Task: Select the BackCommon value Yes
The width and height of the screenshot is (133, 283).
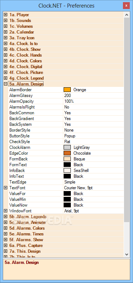Action: pos(68,113)
